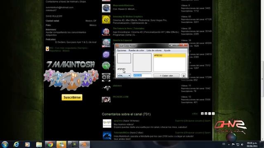The height and width of the screenshot is (148, 264).
Task: Click the CR channel avatar
Action: (106, 77)
